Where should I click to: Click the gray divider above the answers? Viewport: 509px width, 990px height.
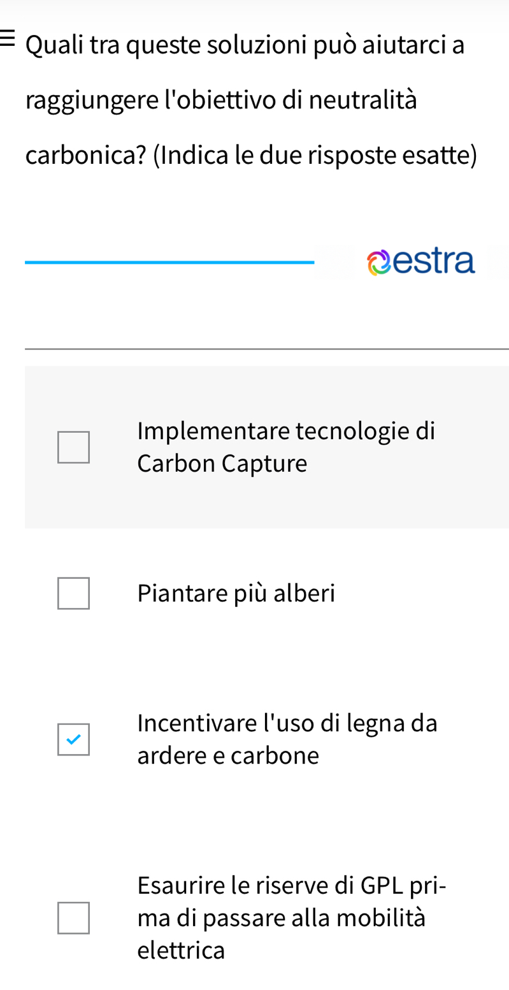tap(266, 349)
